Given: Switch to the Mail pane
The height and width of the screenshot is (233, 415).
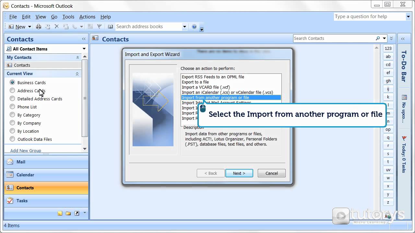Looking at the screenshot, I should coord(46,162).
